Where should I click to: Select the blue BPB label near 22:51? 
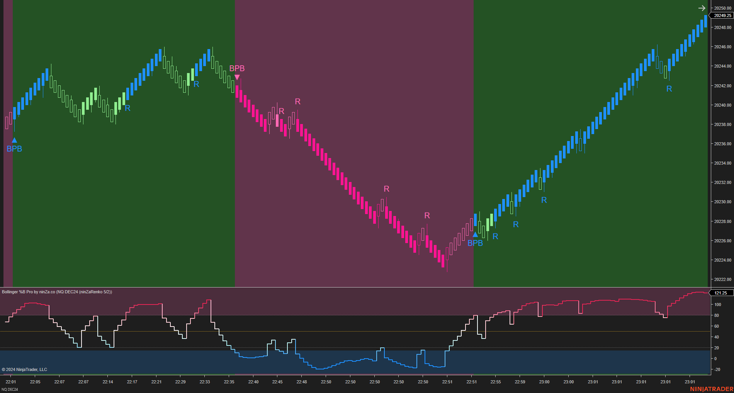point(475,243)
